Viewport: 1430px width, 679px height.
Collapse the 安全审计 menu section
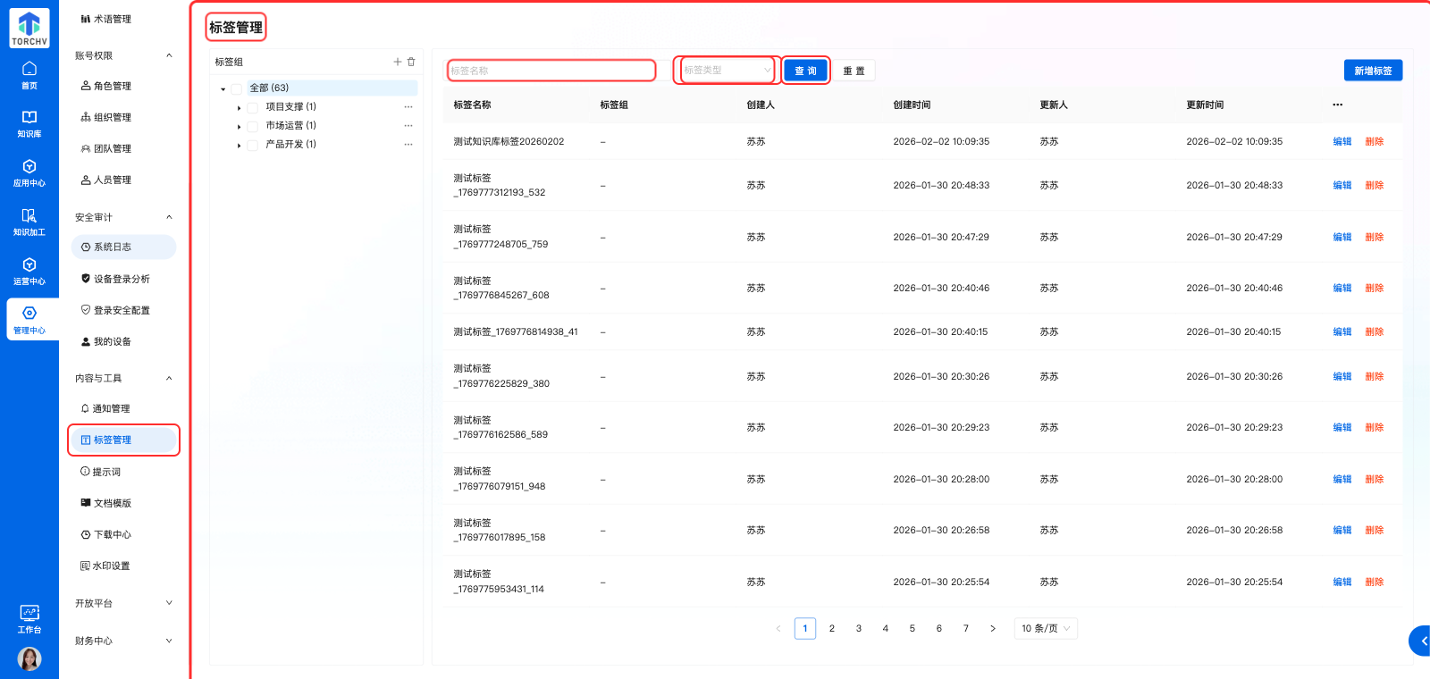click(x=124, y=217)
